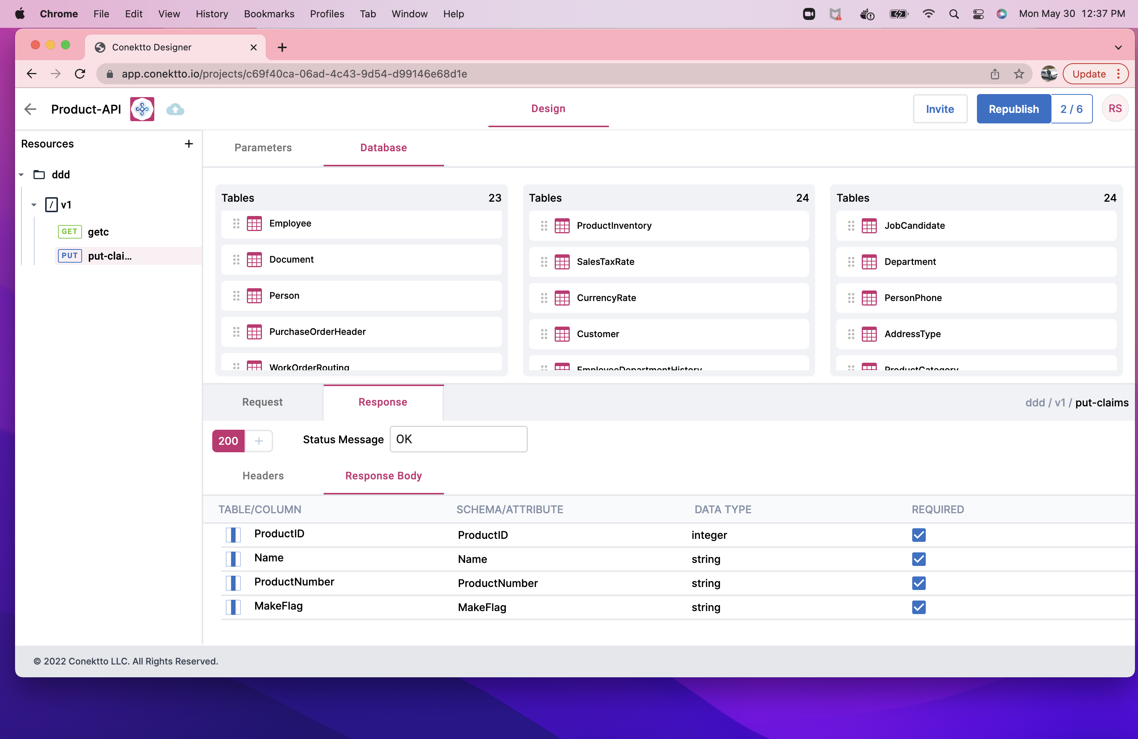Switch to the Parameters tab
Viewport: 1138px width, 739px height.
point(263,148)
